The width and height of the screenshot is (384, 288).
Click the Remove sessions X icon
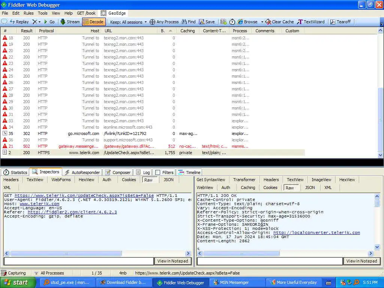pyautogui.click(x=35, y=22)
